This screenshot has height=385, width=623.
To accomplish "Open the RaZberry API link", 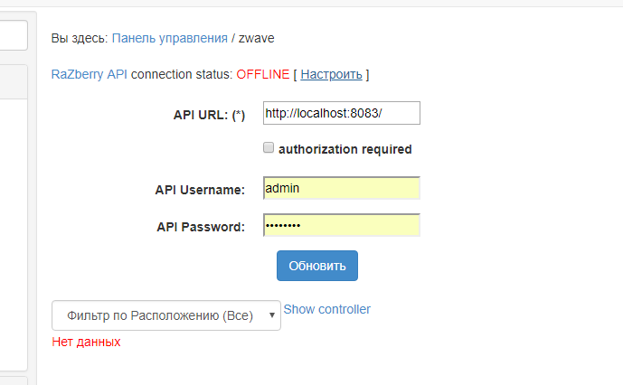I will [90, 74].
